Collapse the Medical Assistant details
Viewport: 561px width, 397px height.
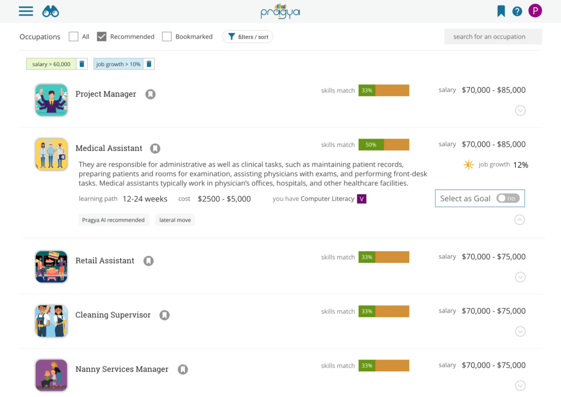pyautogui.click(x=519, y=220)
